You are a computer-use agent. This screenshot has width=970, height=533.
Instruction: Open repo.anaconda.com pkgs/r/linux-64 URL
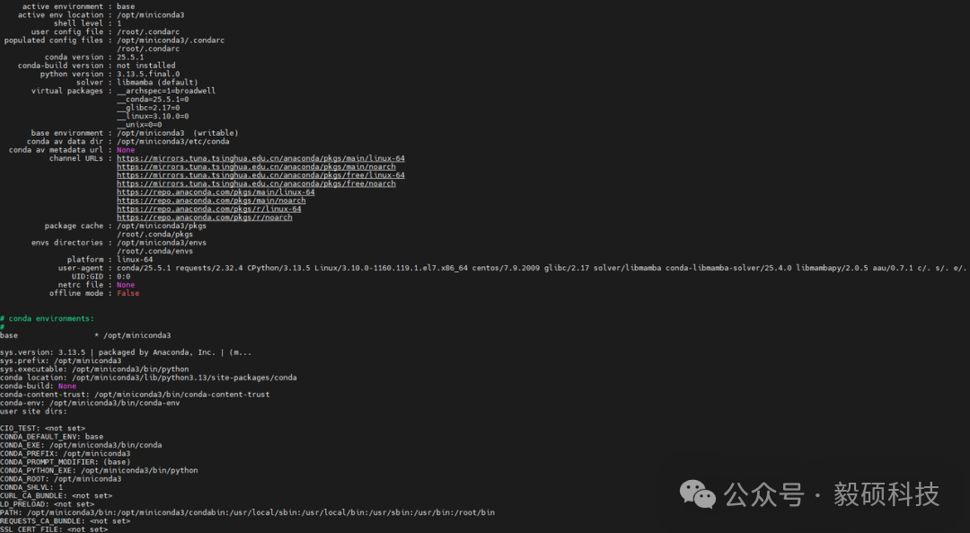click(209, 209)
